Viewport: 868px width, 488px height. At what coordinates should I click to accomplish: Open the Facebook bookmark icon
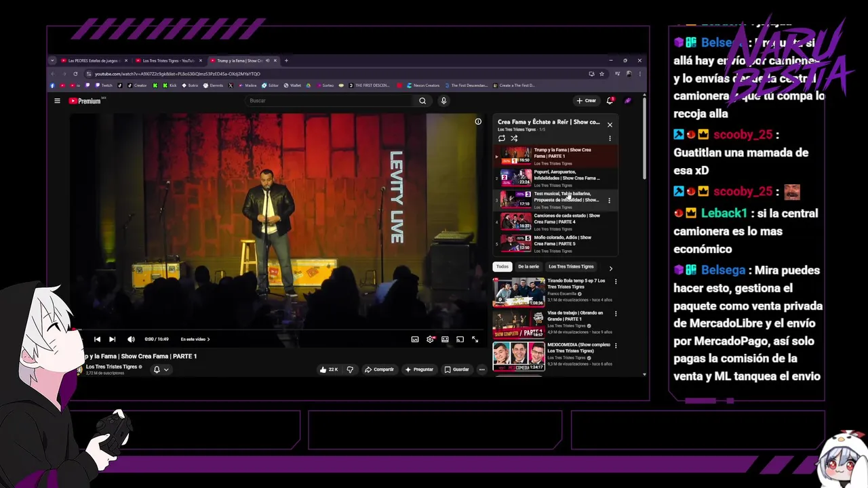click(52, 85)
